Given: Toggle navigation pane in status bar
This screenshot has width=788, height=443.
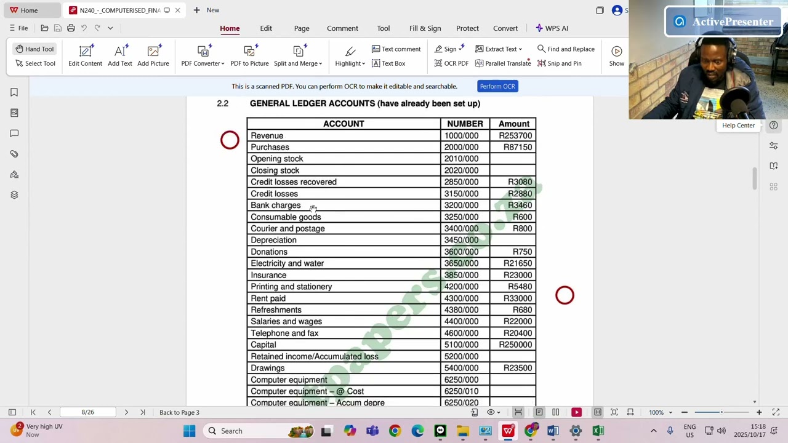Looking at the screenshot, I should tap(12, 412).
